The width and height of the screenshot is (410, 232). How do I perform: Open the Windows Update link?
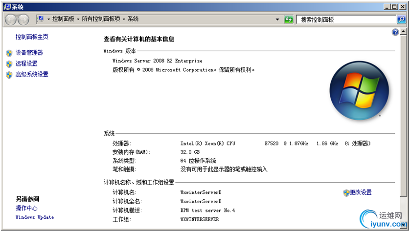tap(35, 217)
